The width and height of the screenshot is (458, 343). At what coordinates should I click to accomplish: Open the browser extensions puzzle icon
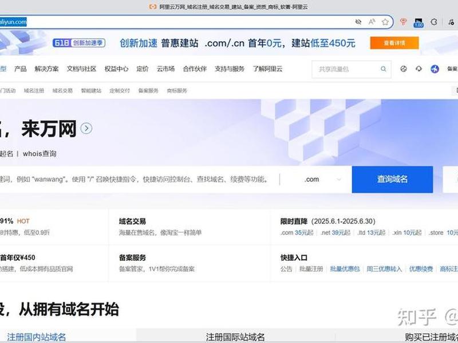434,22
